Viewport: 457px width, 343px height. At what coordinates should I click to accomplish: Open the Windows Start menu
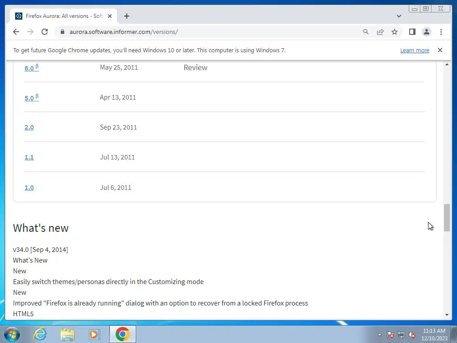pyautogui.click(x=12, y=334)
